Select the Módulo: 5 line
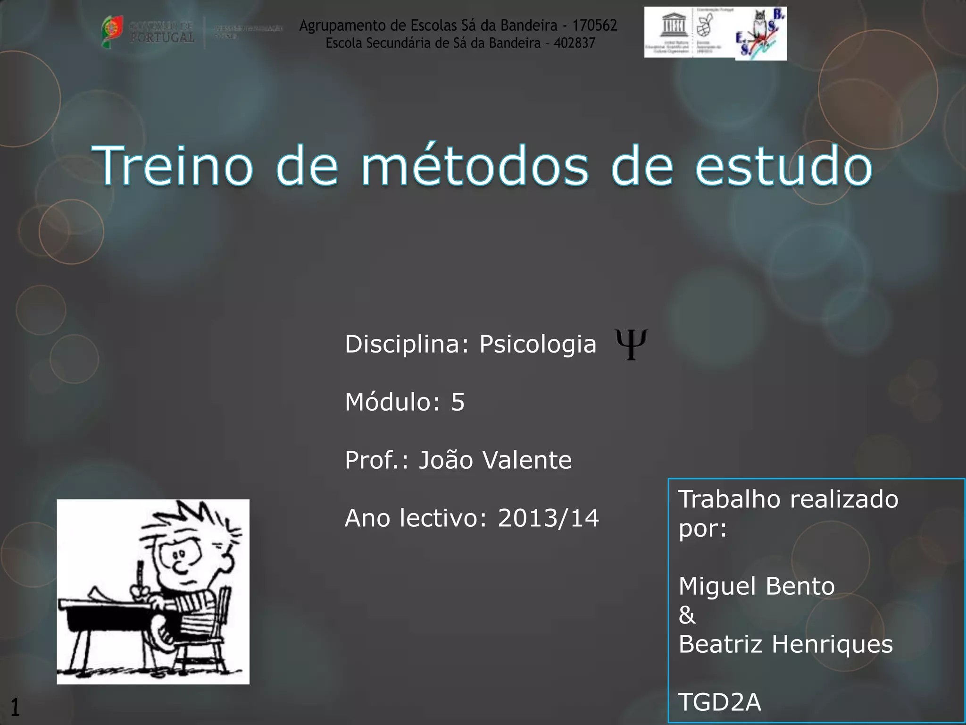The image size is (966, 725). pyautogui.click(x=405, y=402)
